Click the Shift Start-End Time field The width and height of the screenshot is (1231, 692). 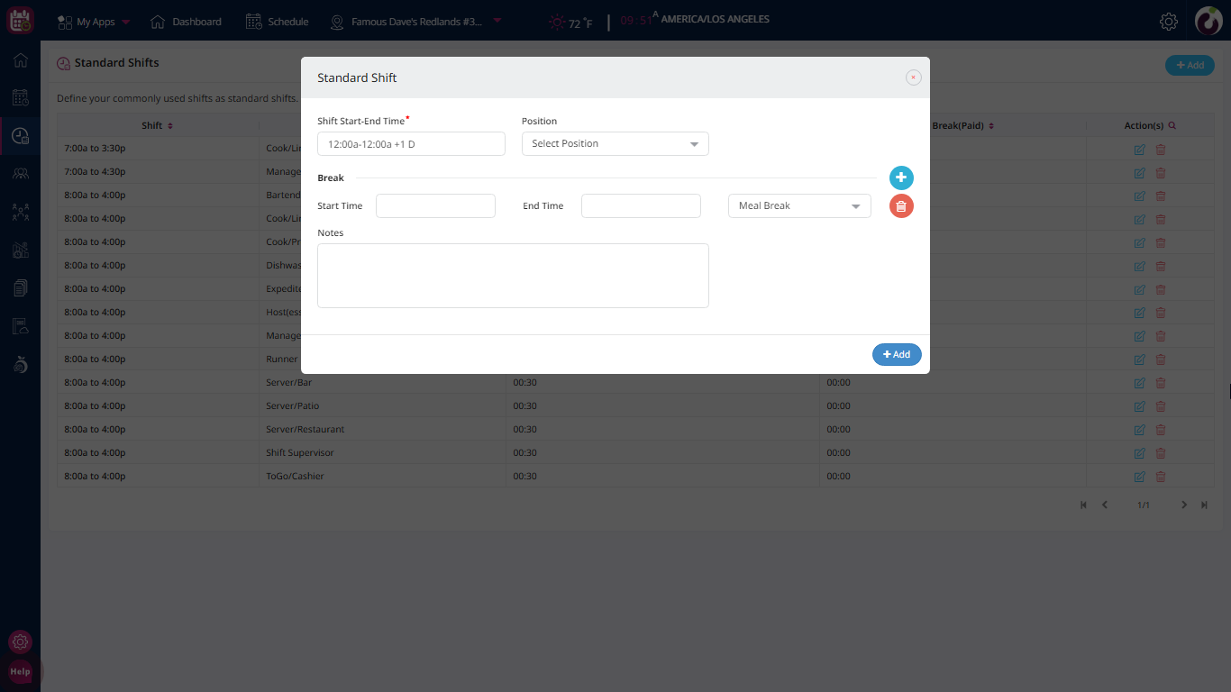(411, 143)
